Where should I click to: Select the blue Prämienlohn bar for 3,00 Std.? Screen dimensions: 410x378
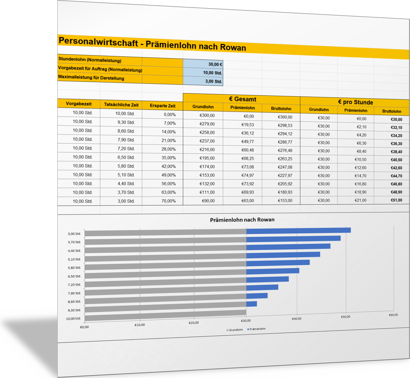point(298,231)
